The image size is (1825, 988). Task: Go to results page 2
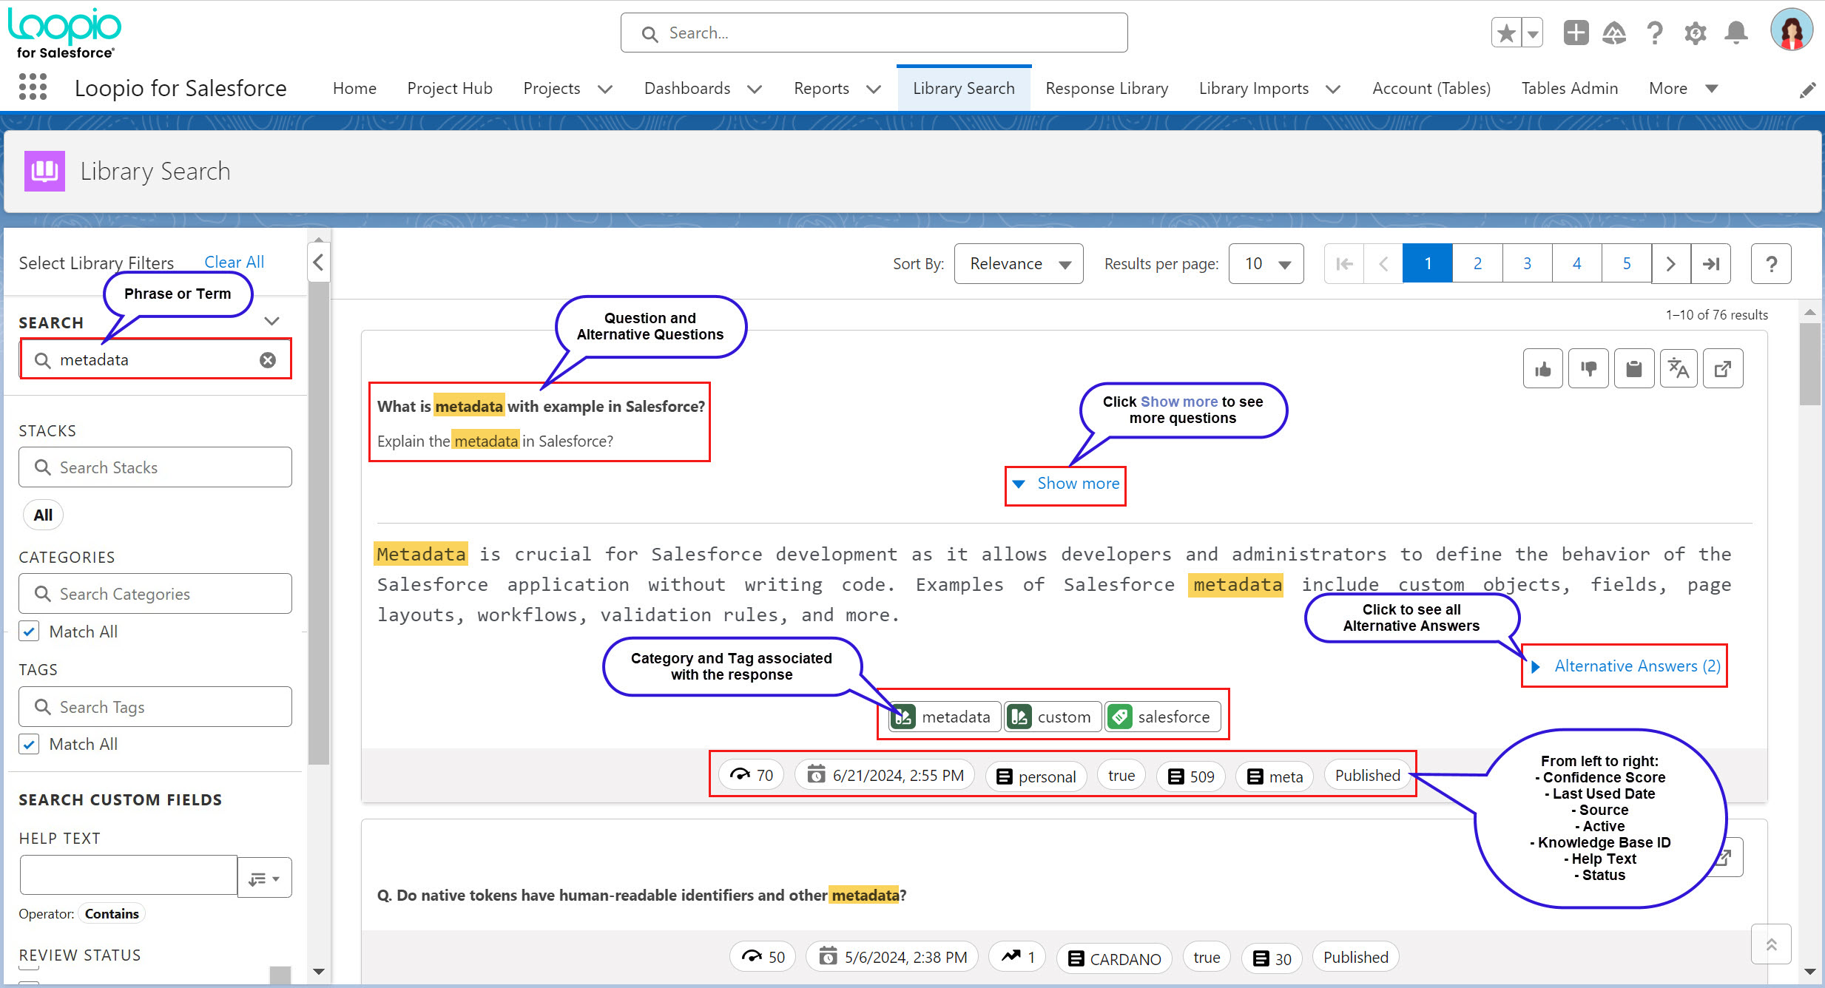(1477, 264)
